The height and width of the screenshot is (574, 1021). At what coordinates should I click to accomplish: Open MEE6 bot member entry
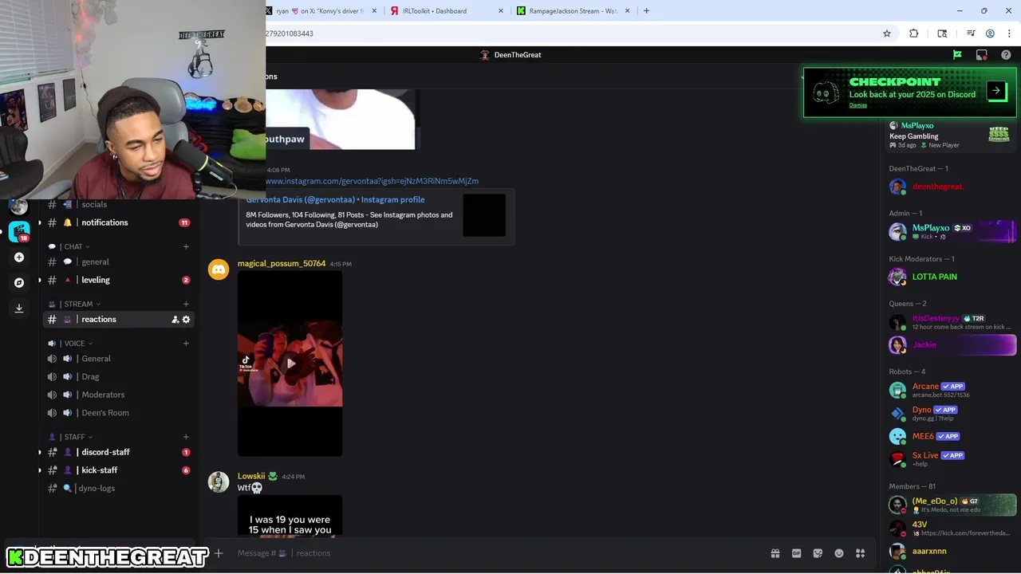tap(952, 437)
